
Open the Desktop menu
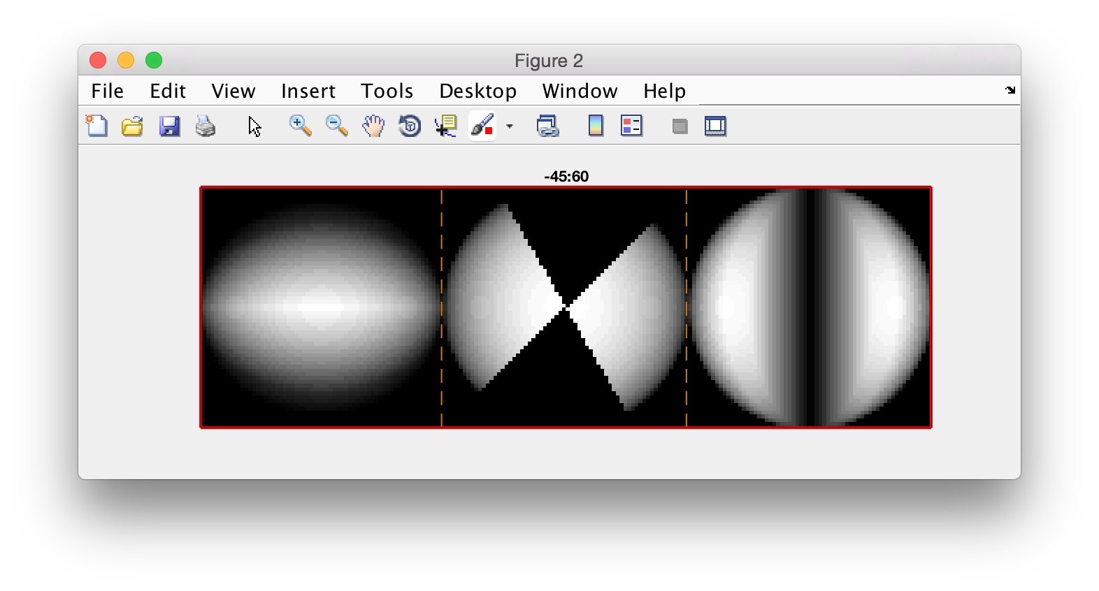point(478,91)
